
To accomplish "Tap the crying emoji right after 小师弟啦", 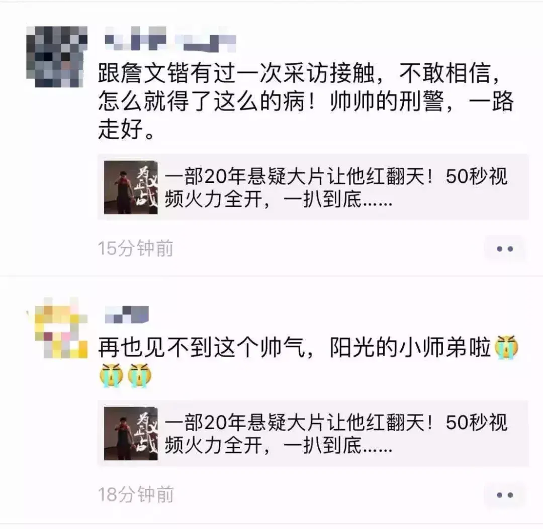I will pyautogui.click(x=506, y=347).
